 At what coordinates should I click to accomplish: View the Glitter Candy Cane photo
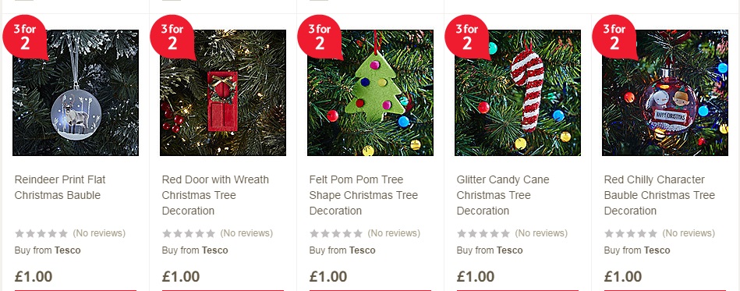517,93
